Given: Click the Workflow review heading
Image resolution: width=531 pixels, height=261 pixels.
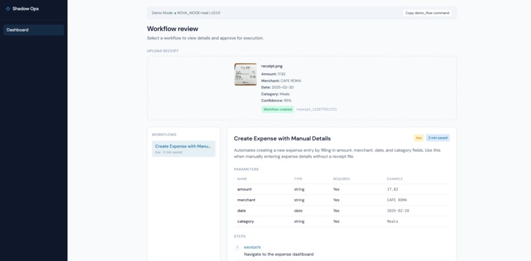Looking at the screenshot, I should [173, 29].
